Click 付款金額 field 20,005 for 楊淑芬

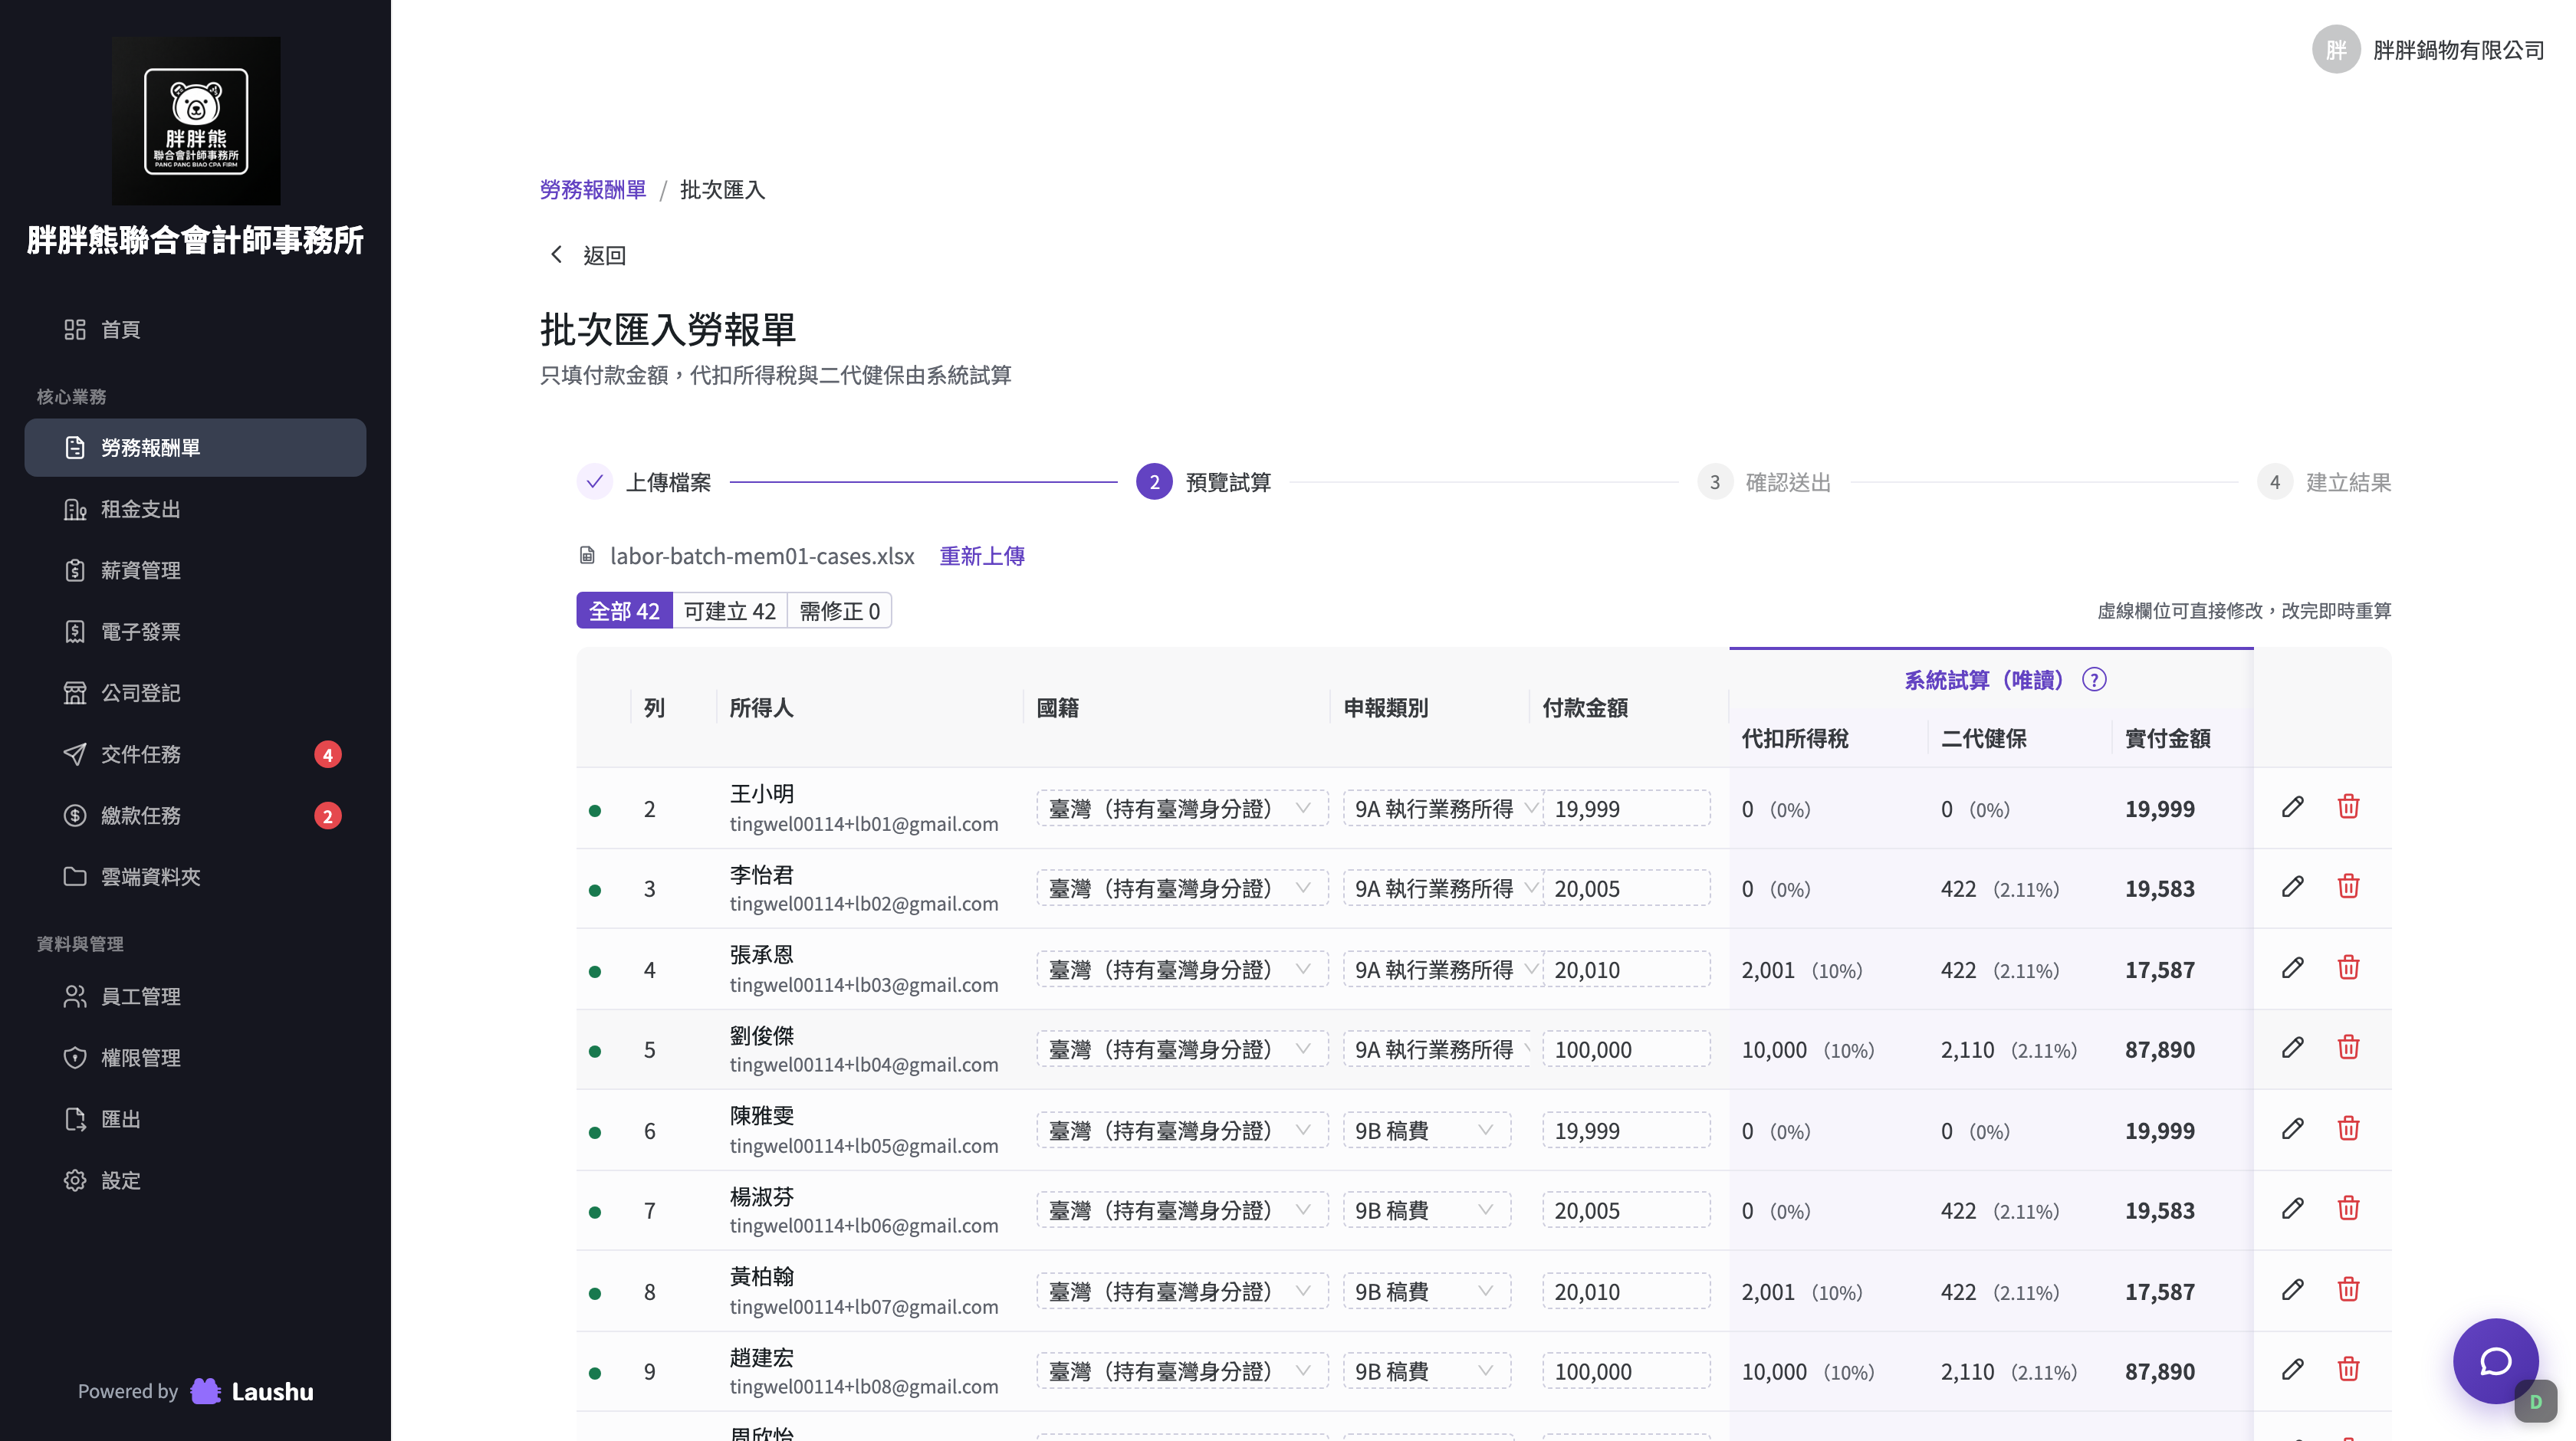tap(1626, 1211)
